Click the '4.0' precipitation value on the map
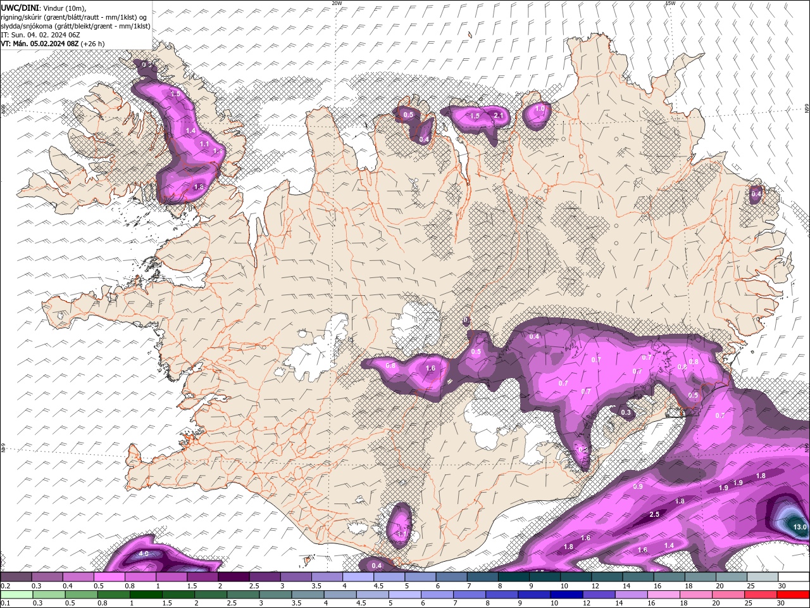This screenshot has height=608, width=810. (x=143, y=554)
